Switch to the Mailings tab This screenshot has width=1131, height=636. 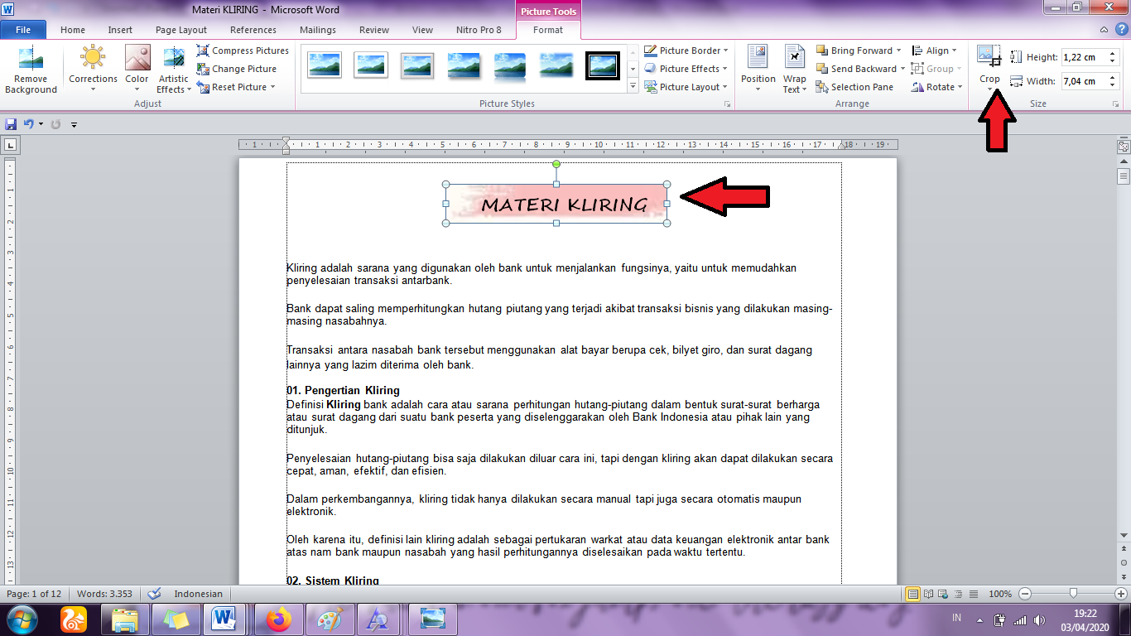318,29
